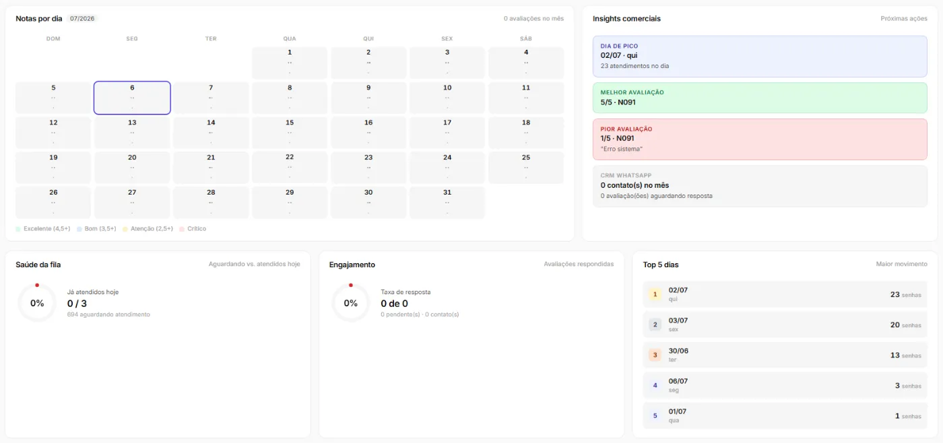Click the Bom (3,5+) legend color swatch
Screen dimensions: 943x443
(x=79, y=229)
